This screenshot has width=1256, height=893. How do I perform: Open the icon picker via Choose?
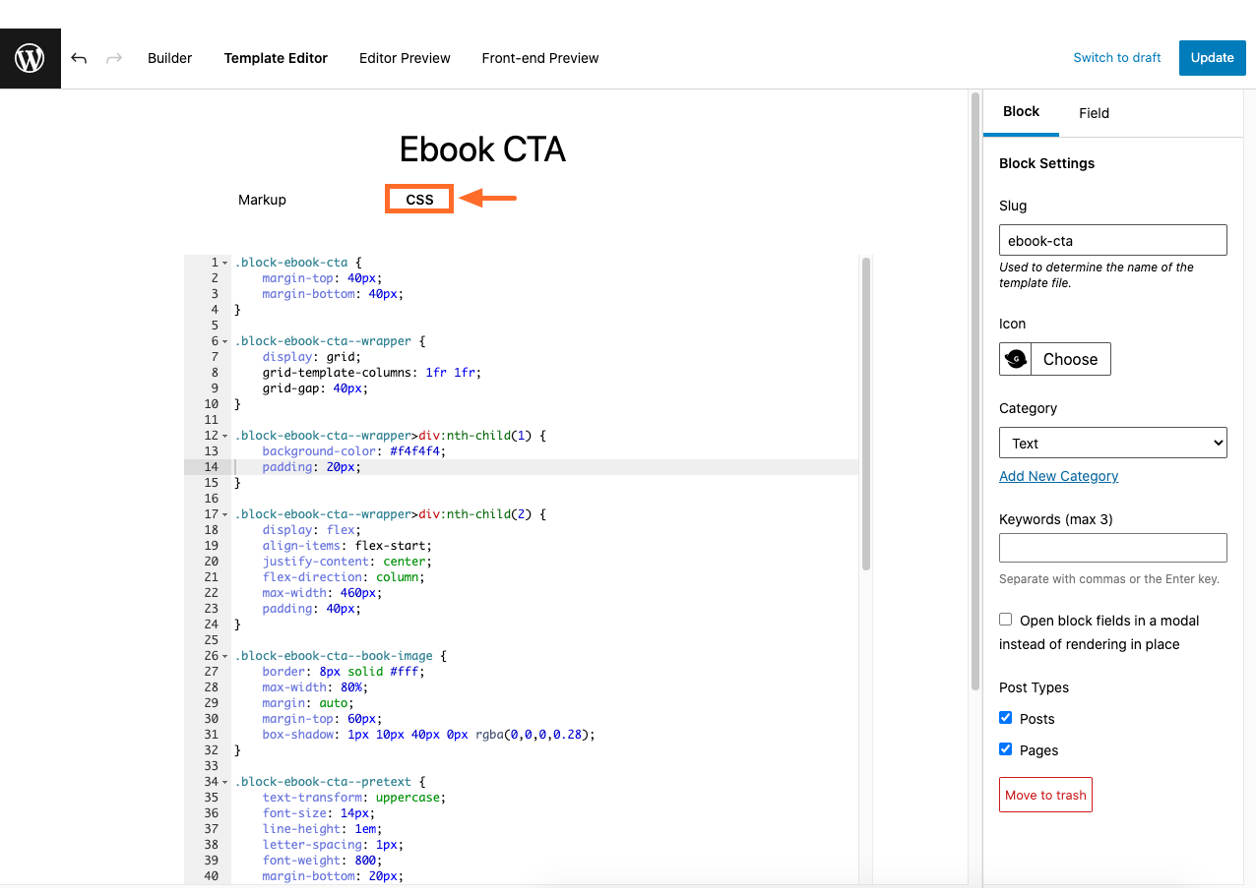(x=1070, y=359)
